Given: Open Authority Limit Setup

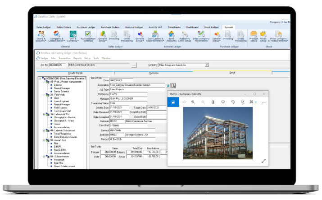Looking at the screenshot, I should coord(184,36).
